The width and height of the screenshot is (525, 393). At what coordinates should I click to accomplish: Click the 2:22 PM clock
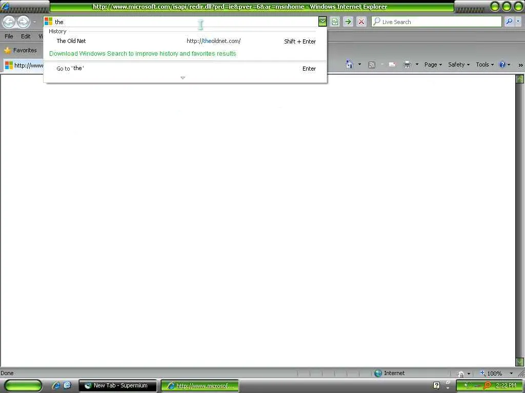[x=506, y=385]
